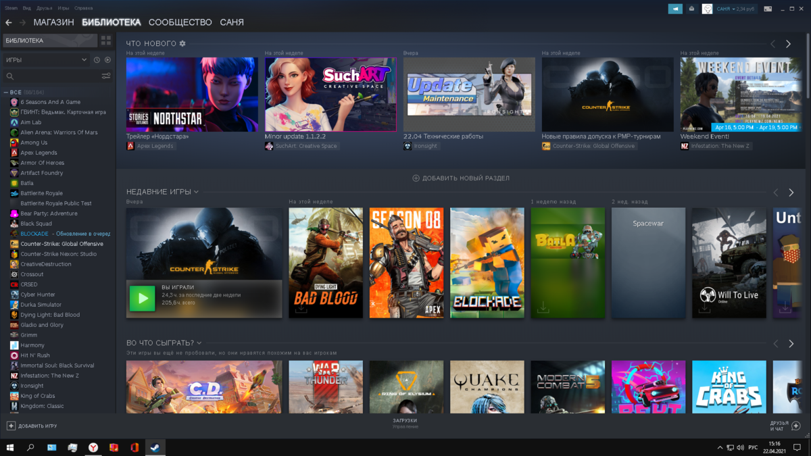Open the Blockade game cover
The image size is (811, 456).
coord(487,263)
